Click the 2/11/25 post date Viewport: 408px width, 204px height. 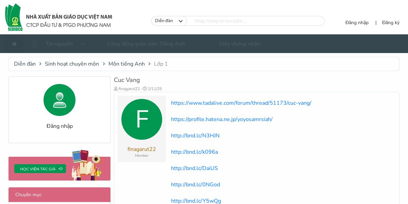(155, 89)
